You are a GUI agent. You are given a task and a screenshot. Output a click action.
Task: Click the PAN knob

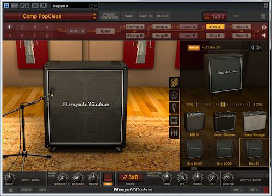[167, 178]
